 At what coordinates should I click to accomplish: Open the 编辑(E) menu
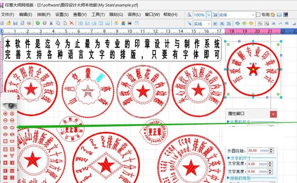tap(26, 14)
